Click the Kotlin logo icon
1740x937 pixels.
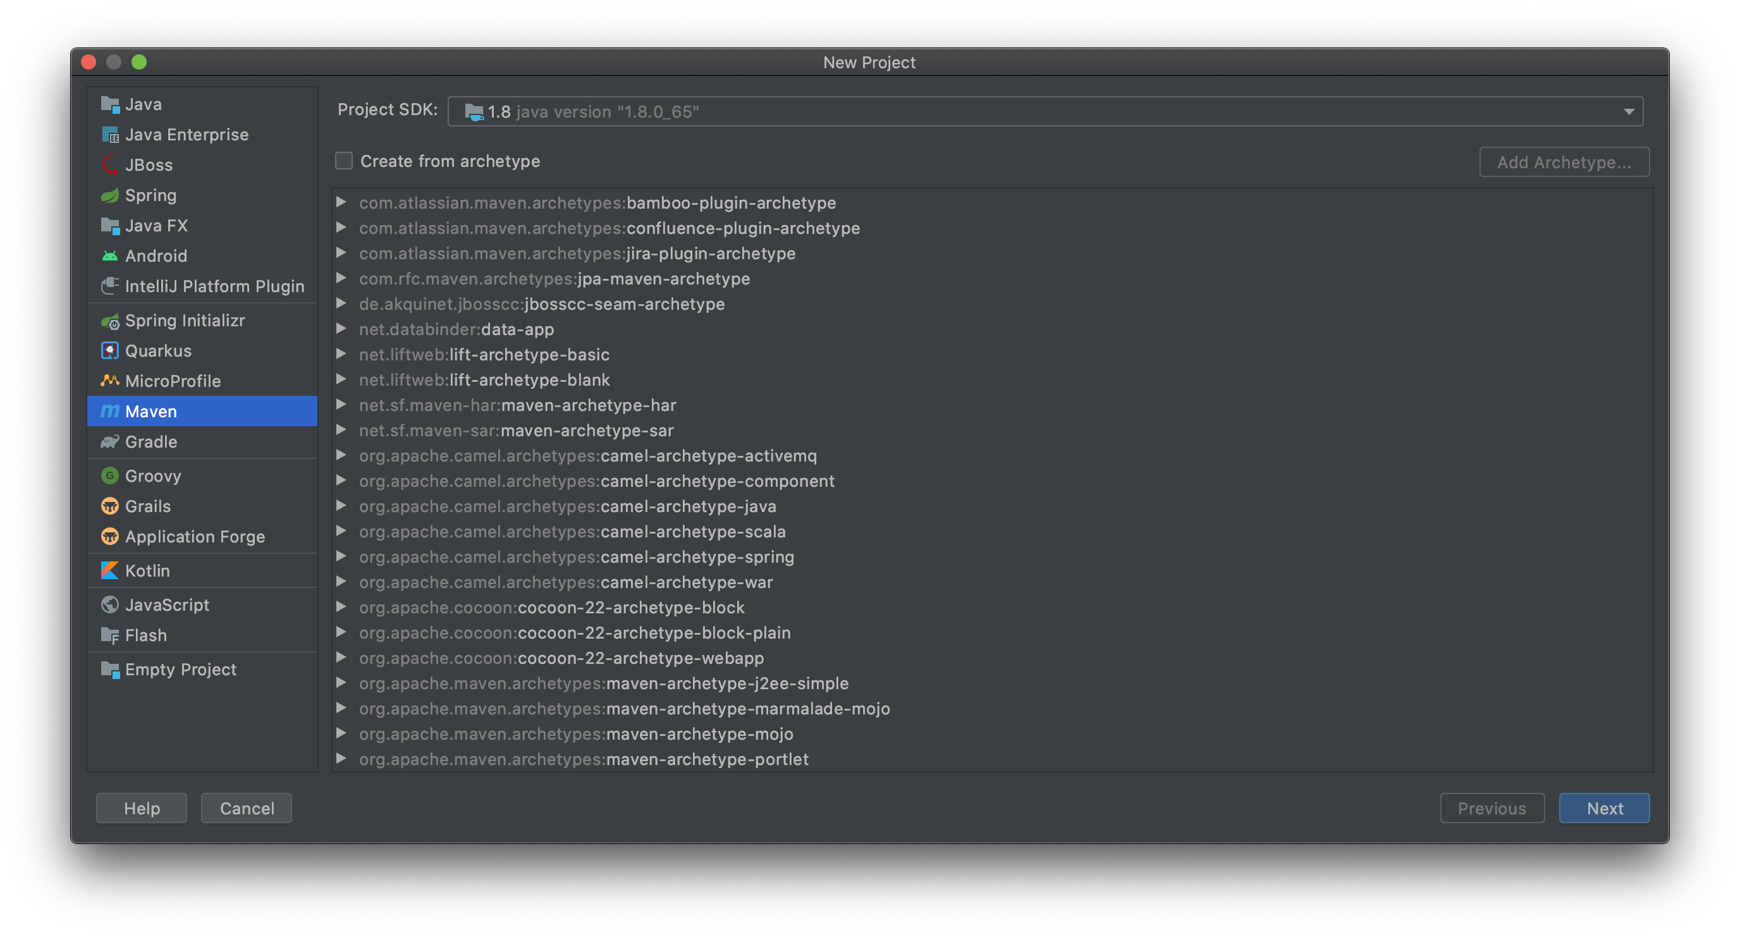109,571
